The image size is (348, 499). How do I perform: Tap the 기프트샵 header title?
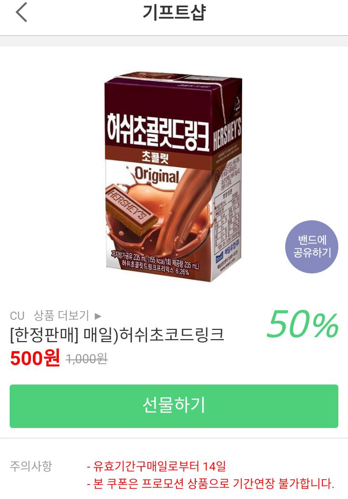(x=174, y=13)
